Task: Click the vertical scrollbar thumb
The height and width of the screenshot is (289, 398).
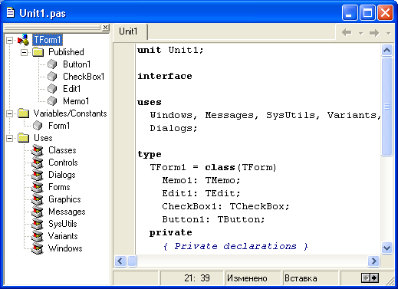Action: click(x=386, y=107)
